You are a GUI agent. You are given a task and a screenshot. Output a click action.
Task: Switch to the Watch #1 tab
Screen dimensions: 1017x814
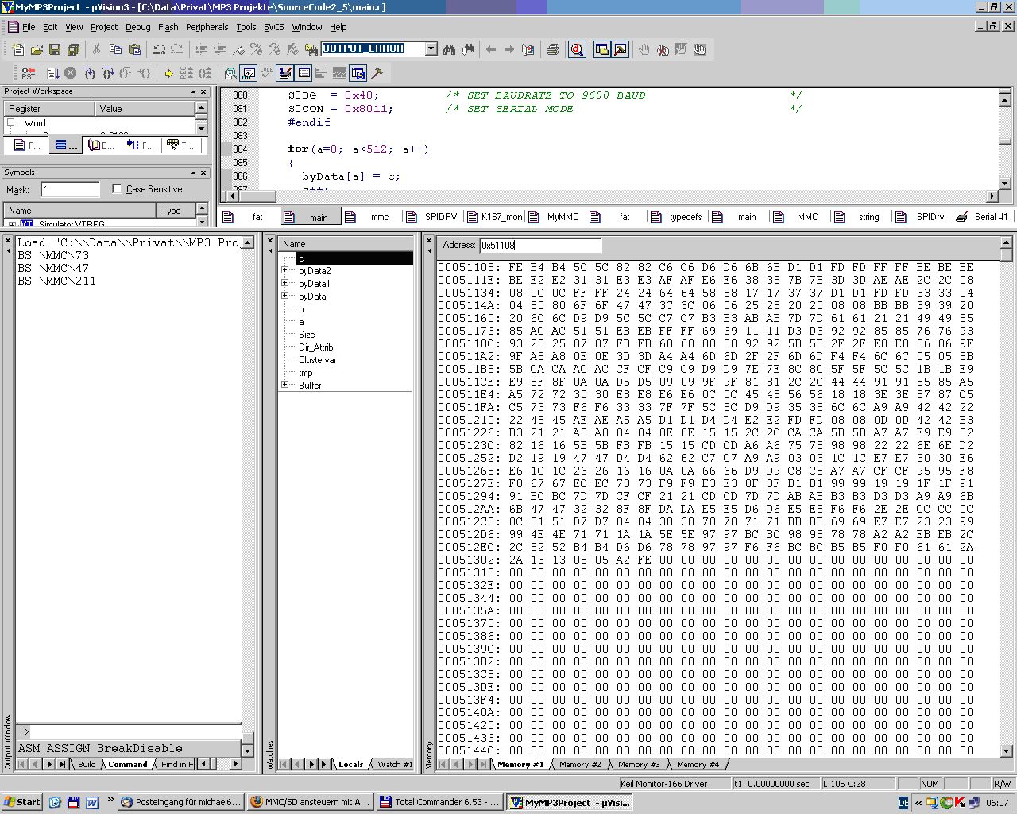pyautogui.click(x=395, y=764)
